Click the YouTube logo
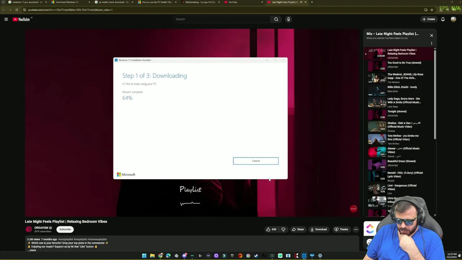This screenshot has width=462, height=260. tap(21, 19)
